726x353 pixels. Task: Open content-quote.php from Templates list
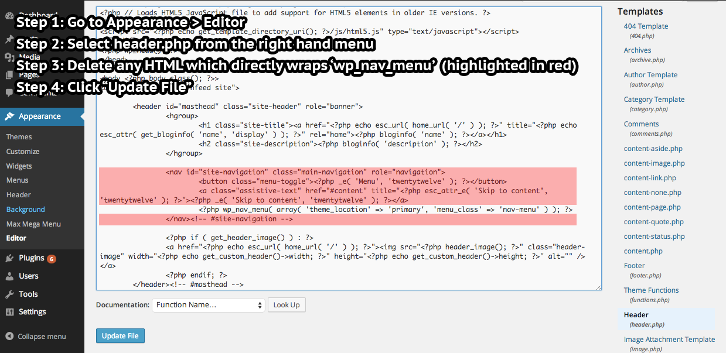[653, 222]
